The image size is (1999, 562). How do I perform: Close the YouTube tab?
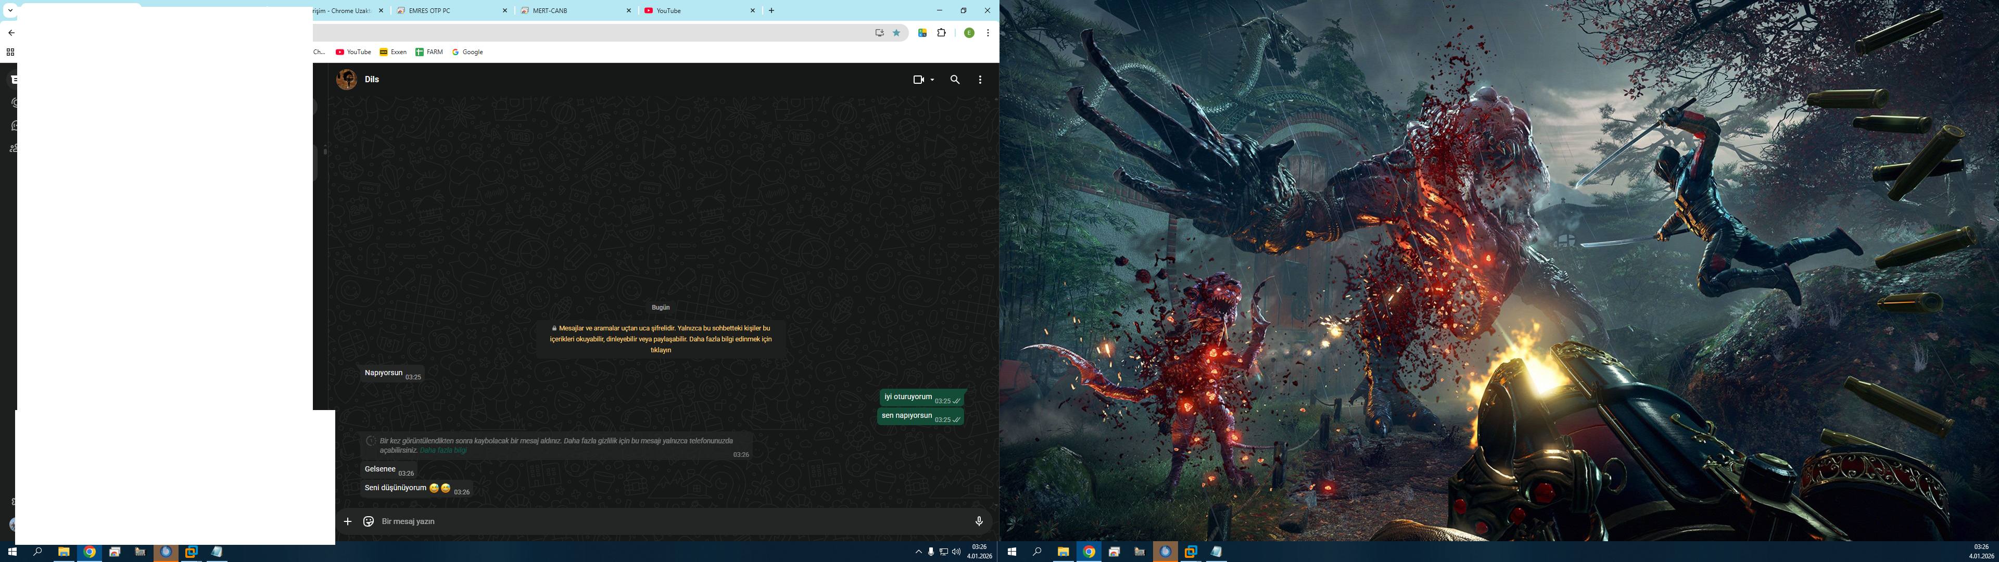click(753, 11)
